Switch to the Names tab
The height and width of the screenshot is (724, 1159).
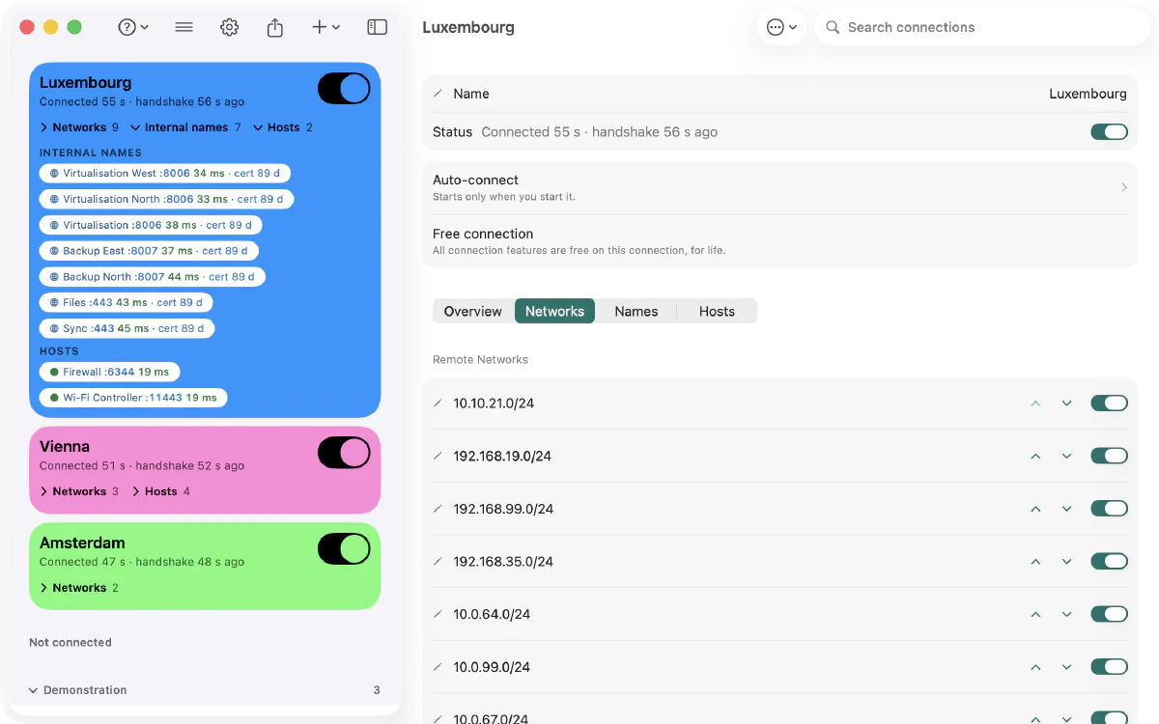point(636,311)
